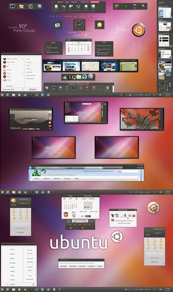The width and height of the screenshot is (173, 292).
Task: Click the sun weather icon widget
Action: tap(100, 24)
